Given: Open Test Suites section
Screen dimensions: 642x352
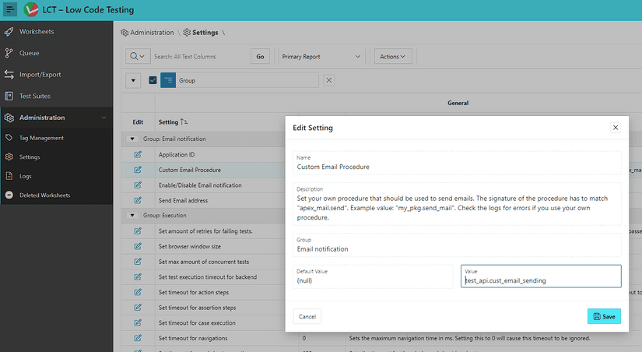Looking at the screenshot, I should tap(57, 96).
